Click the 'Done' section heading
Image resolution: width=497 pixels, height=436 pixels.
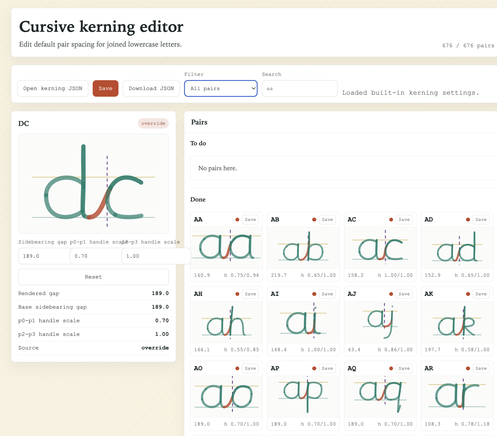tap(198, 199)
